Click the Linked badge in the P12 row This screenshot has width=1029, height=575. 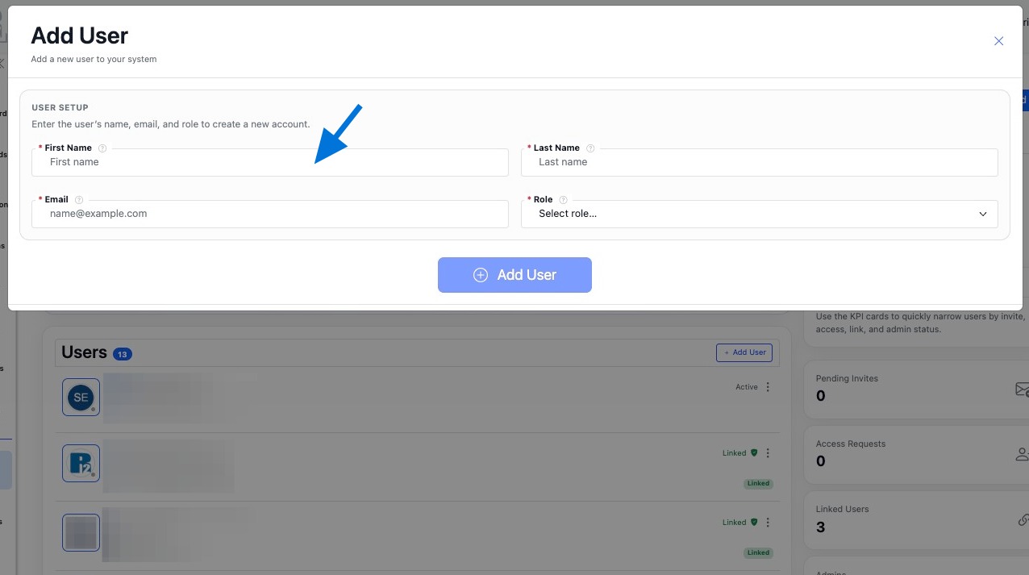point(758,484)
